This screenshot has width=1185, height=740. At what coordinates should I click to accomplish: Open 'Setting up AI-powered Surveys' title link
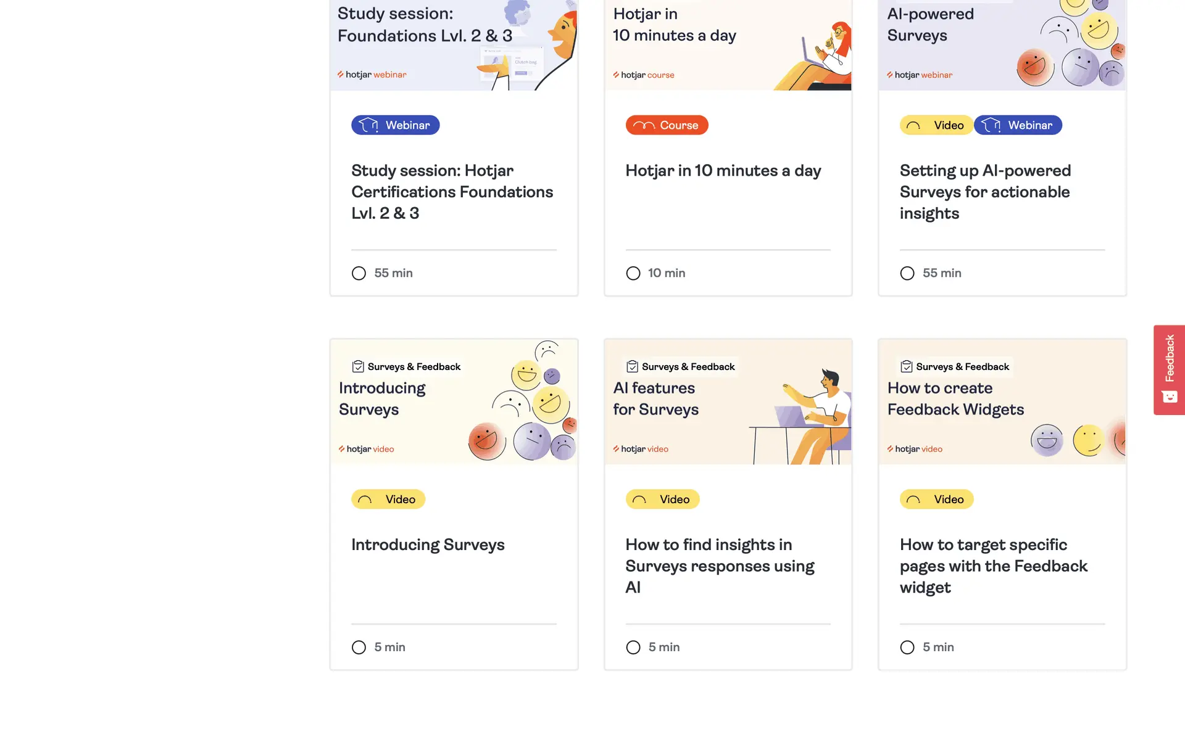(985, 192)
